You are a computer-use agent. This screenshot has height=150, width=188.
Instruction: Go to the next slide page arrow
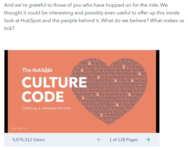click(148, 139)
